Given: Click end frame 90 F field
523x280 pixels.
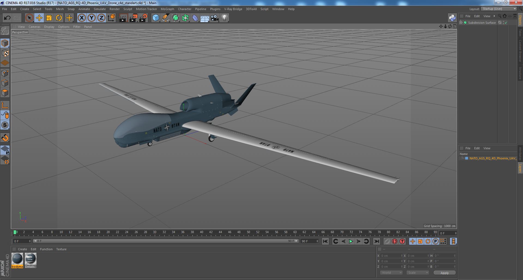Looking at the screenshot, I should 309,241.
